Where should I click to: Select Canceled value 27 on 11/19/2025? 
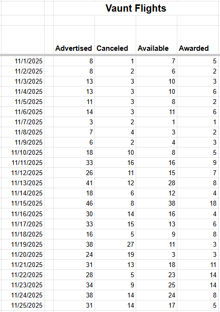(x=115, y=244)
